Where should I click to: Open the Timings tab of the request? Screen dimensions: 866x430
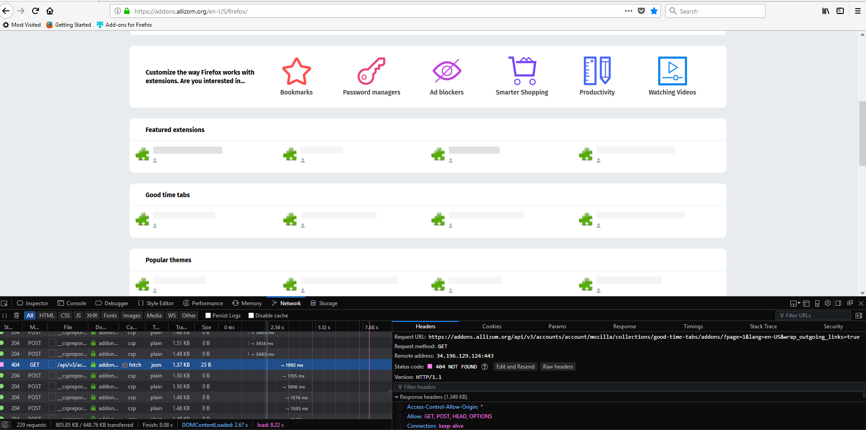[x=693, y=326]
